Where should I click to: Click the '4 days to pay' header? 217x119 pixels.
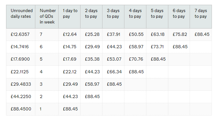135,17
